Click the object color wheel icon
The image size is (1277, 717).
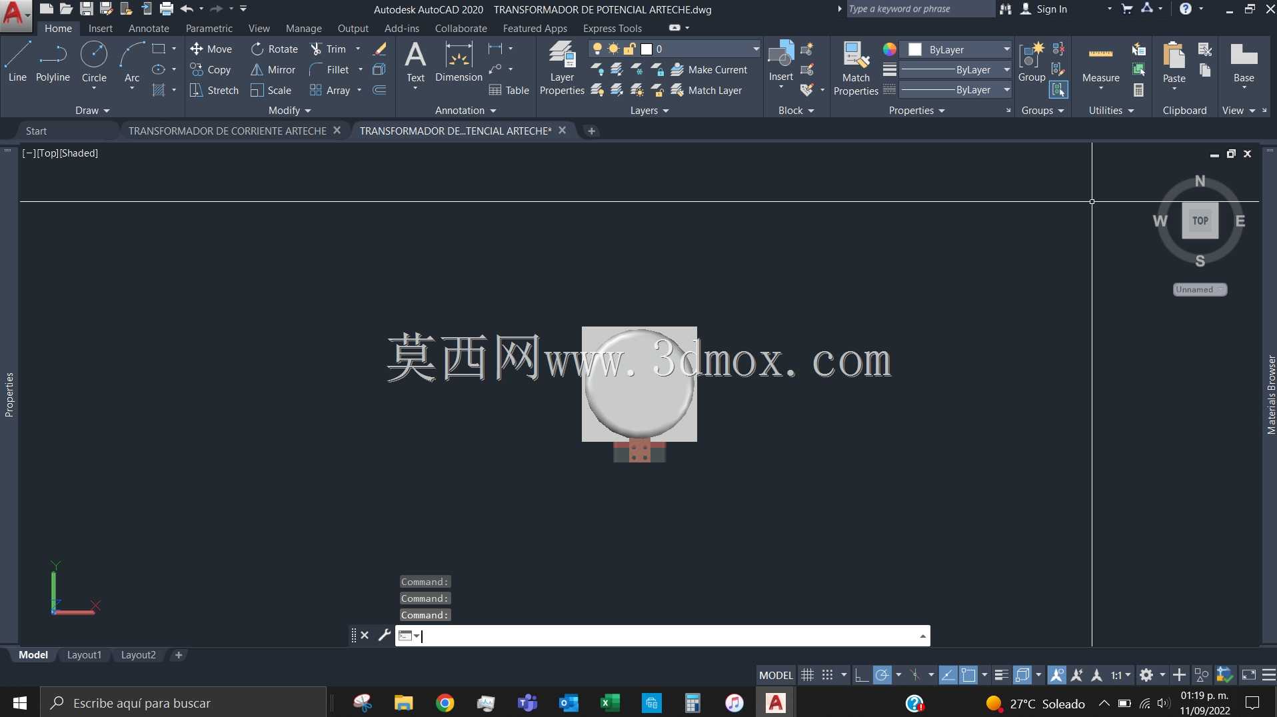tap(889, 49)
